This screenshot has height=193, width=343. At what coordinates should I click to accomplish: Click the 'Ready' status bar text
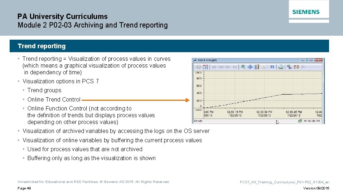(198, 121)
